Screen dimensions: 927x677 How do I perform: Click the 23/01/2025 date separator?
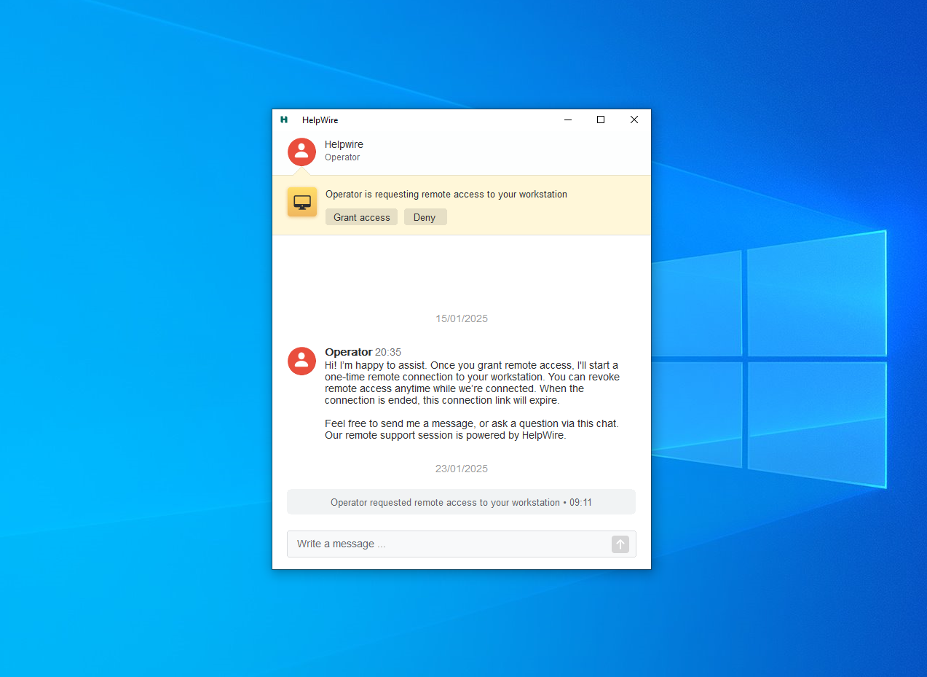(x=462, y=469)
